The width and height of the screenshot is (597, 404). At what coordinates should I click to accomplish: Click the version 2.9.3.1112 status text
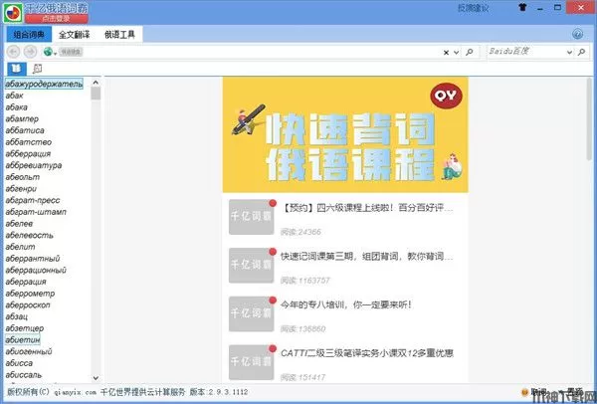click(219, 392)
